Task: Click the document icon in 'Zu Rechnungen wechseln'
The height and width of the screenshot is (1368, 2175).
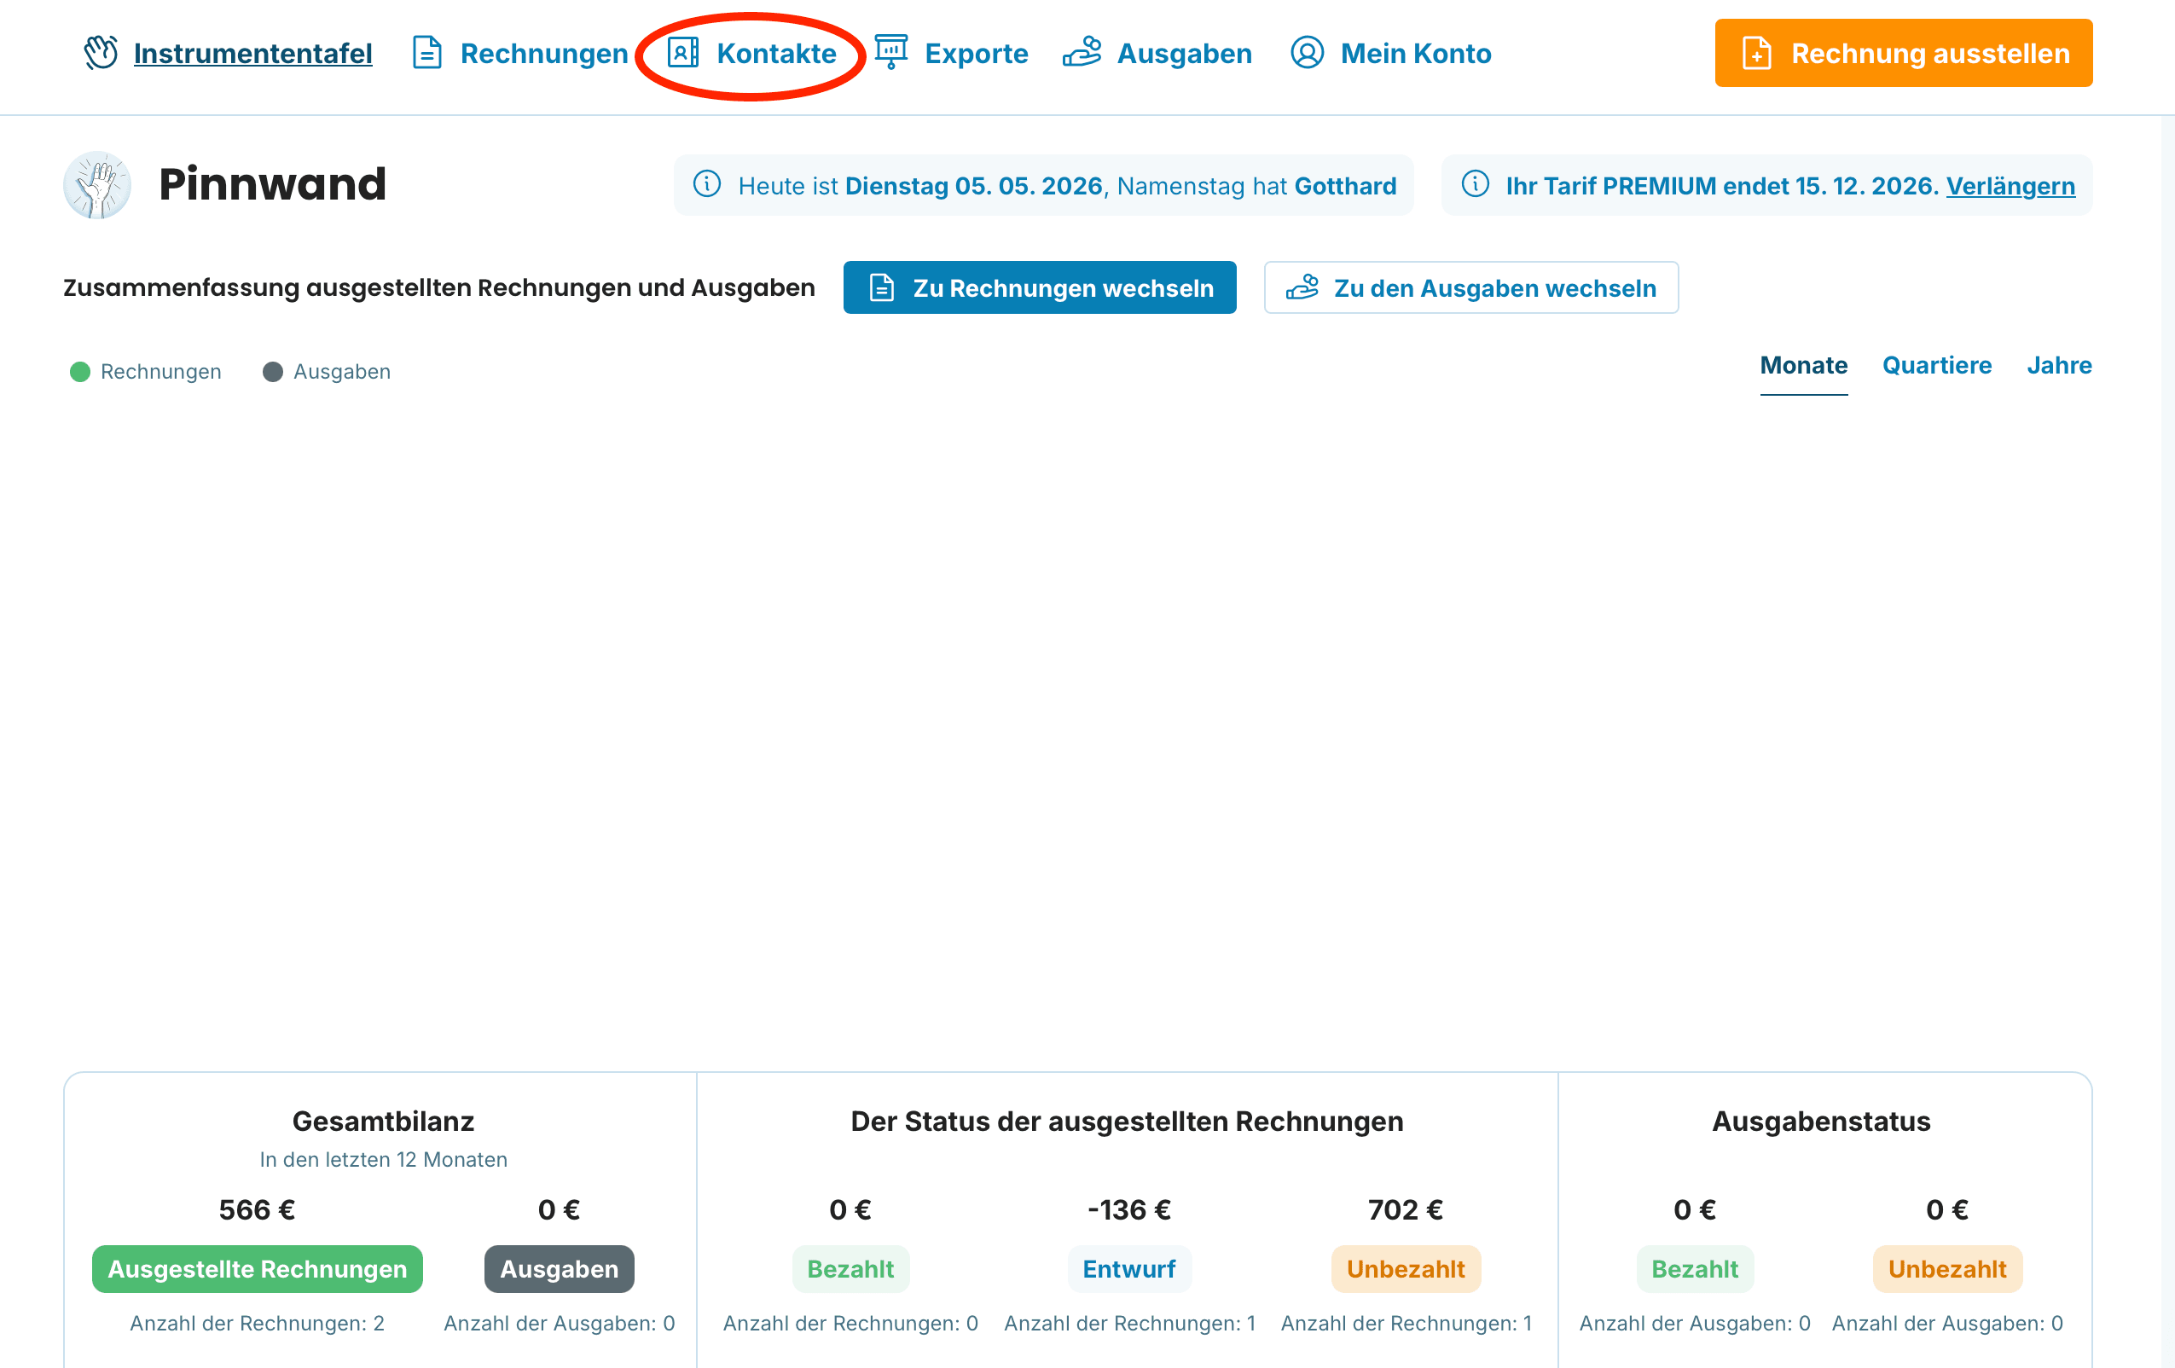Action: [x=882, y=288]
